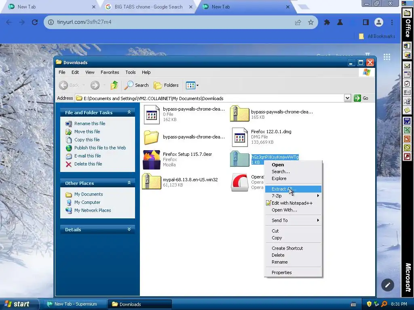
Task: Select the bypass-paywalls 165 KB zip icon
Action: click(x=239, y=113)
